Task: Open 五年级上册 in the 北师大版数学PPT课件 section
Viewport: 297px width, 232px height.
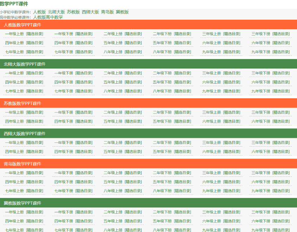Action: click(x=113, y=82)
